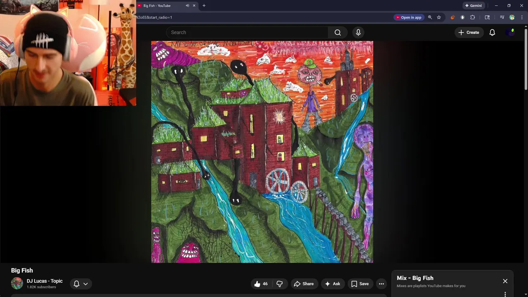Close the Big Fish - YouTube tab
This screenshot has width=528, height=297.
click(194, 6)
